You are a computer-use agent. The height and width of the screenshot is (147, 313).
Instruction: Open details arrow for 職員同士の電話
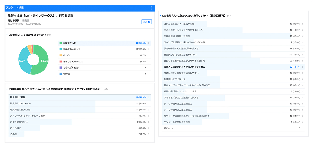(148, 97)
